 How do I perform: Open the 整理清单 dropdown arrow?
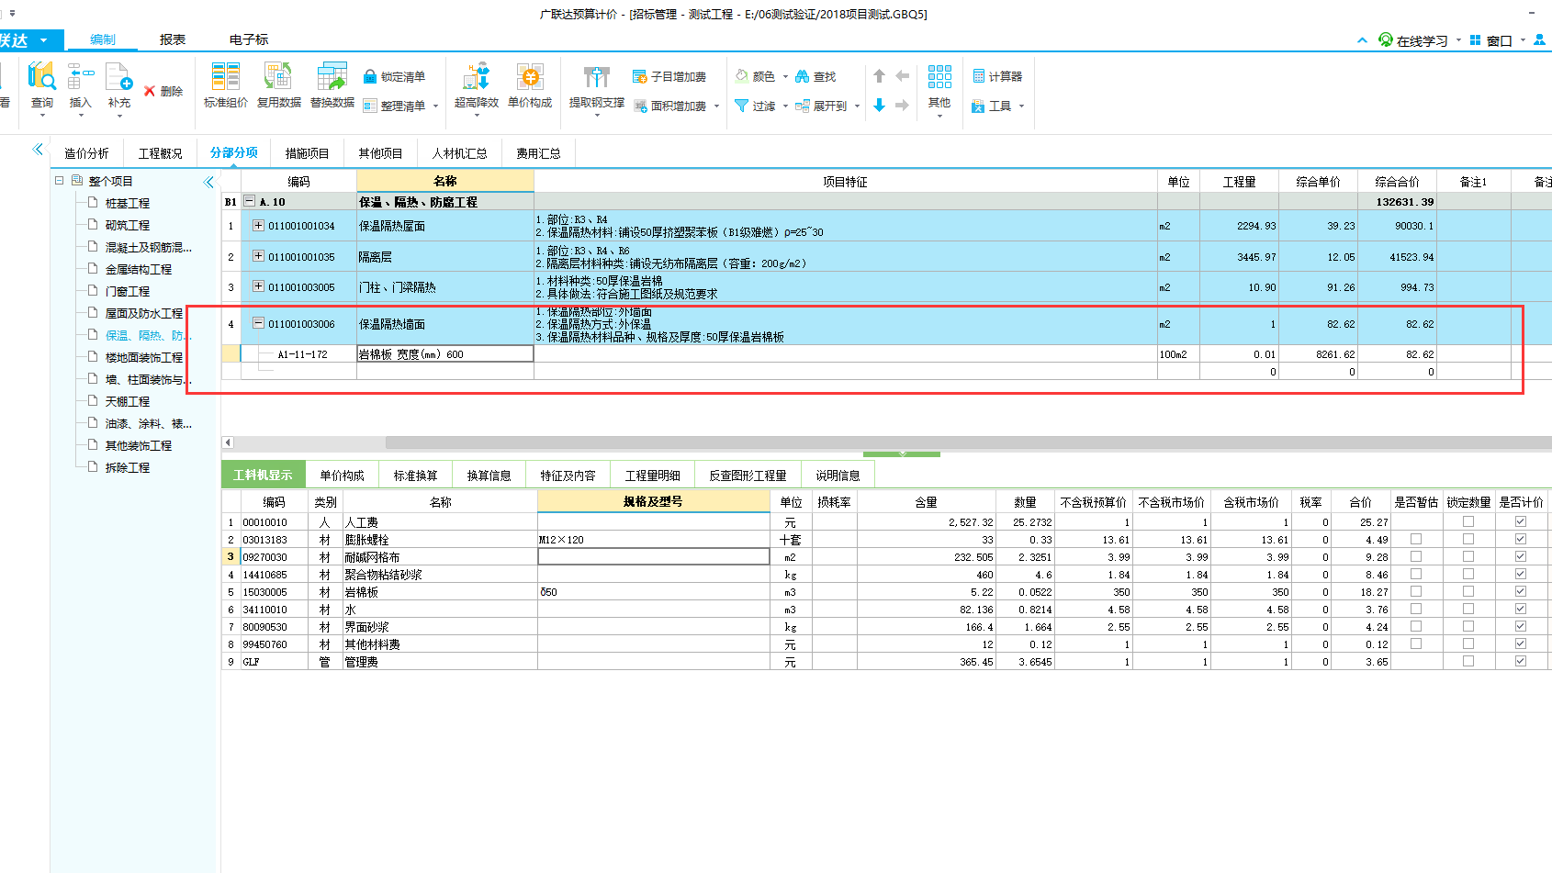point(435,106)
